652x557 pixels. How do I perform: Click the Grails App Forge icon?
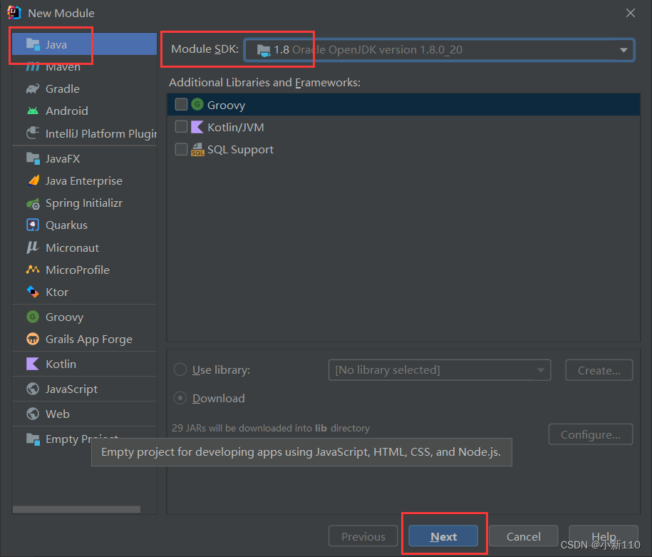pyautogui.click(x=33, y=339)
